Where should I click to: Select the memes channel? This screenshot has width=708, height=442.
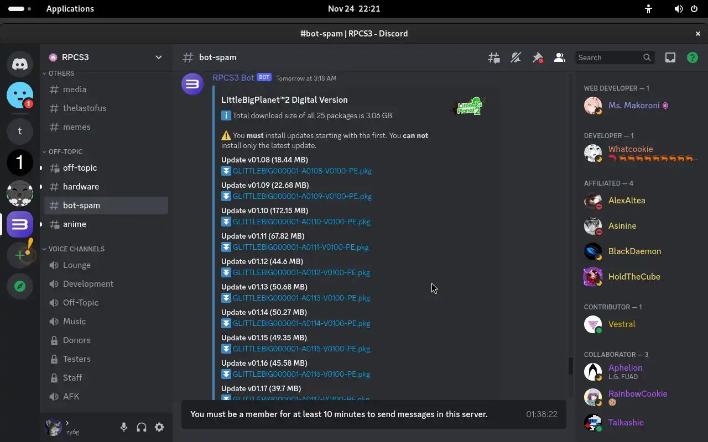click(106, 127)
